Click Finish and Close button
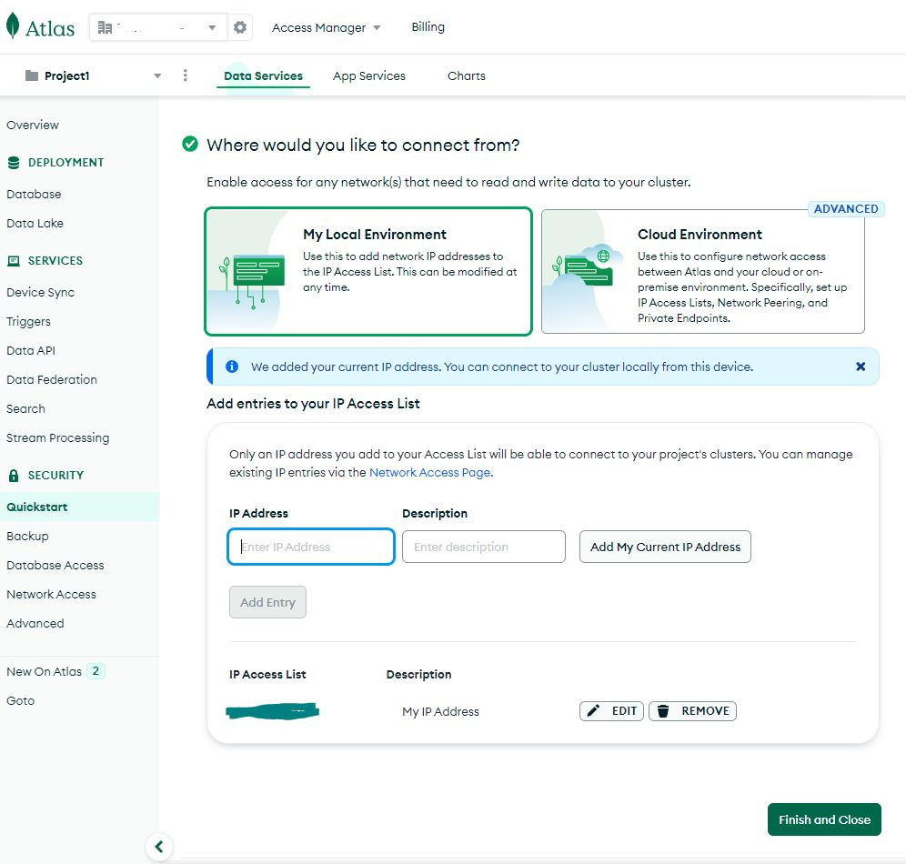 [824, 819]
